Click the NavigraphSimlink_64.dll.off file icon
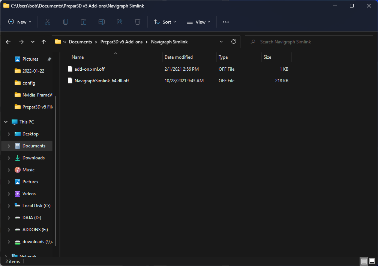The width and height of the screenshot is (378, 266). point(70,80)
